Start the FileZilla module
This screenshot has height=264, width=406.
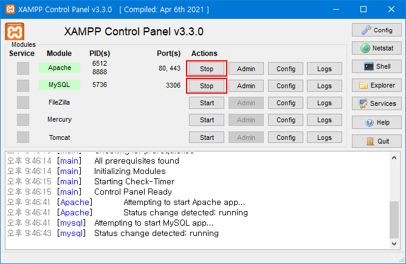coord(207,103)
